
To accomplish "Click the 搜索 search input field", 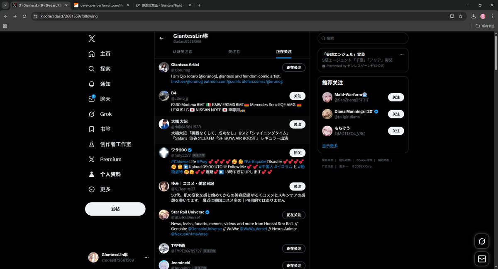I will tap(363, 38).
